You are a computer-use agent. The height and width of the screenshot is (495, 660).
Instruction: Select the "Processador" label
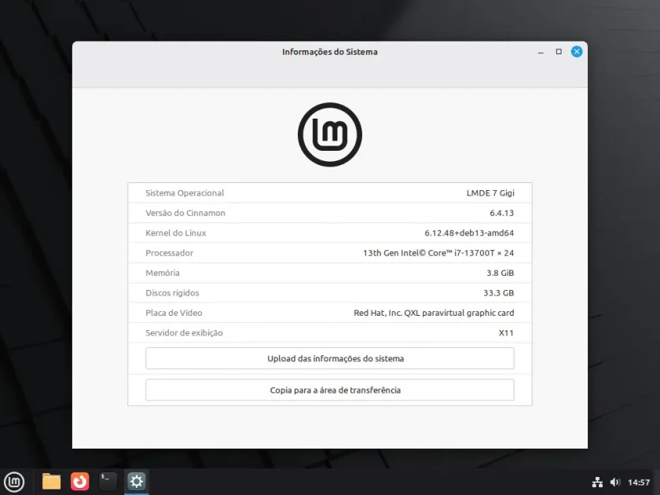point(169,253)
